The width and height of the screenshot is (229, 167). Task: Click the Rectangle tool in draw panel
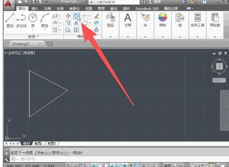click(55, 16)
